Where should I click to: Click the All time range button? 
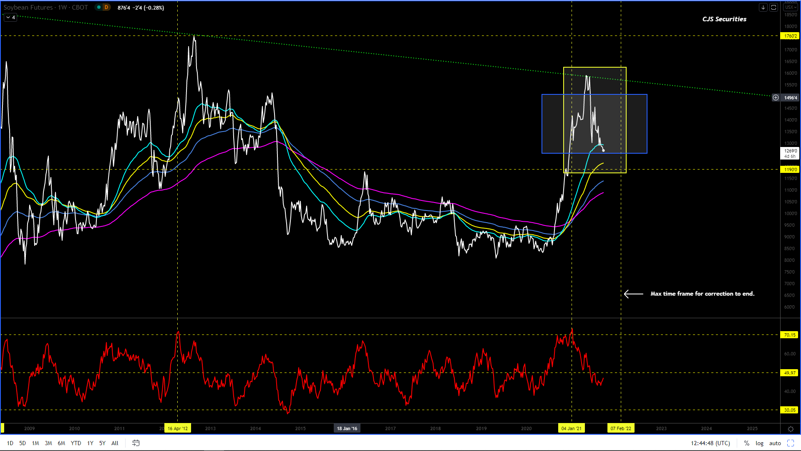pos(115,443)
